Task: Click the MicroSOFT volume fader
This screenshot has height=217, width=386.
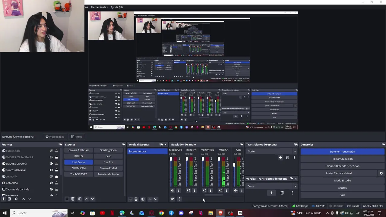Action: [x=171, y=159]
